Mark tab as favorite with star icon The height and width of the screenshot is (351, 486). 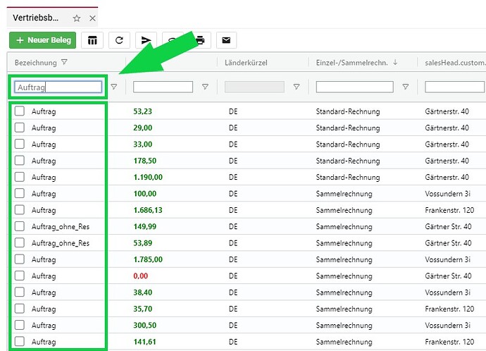point(77,18)
